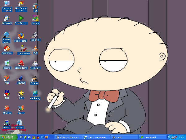Launch mIRC from the quick launch bar
186x140 pixels.
38,137
